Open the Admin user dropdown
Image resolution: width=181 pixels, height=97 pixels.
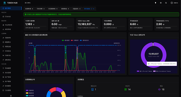[x=174, y=3]
